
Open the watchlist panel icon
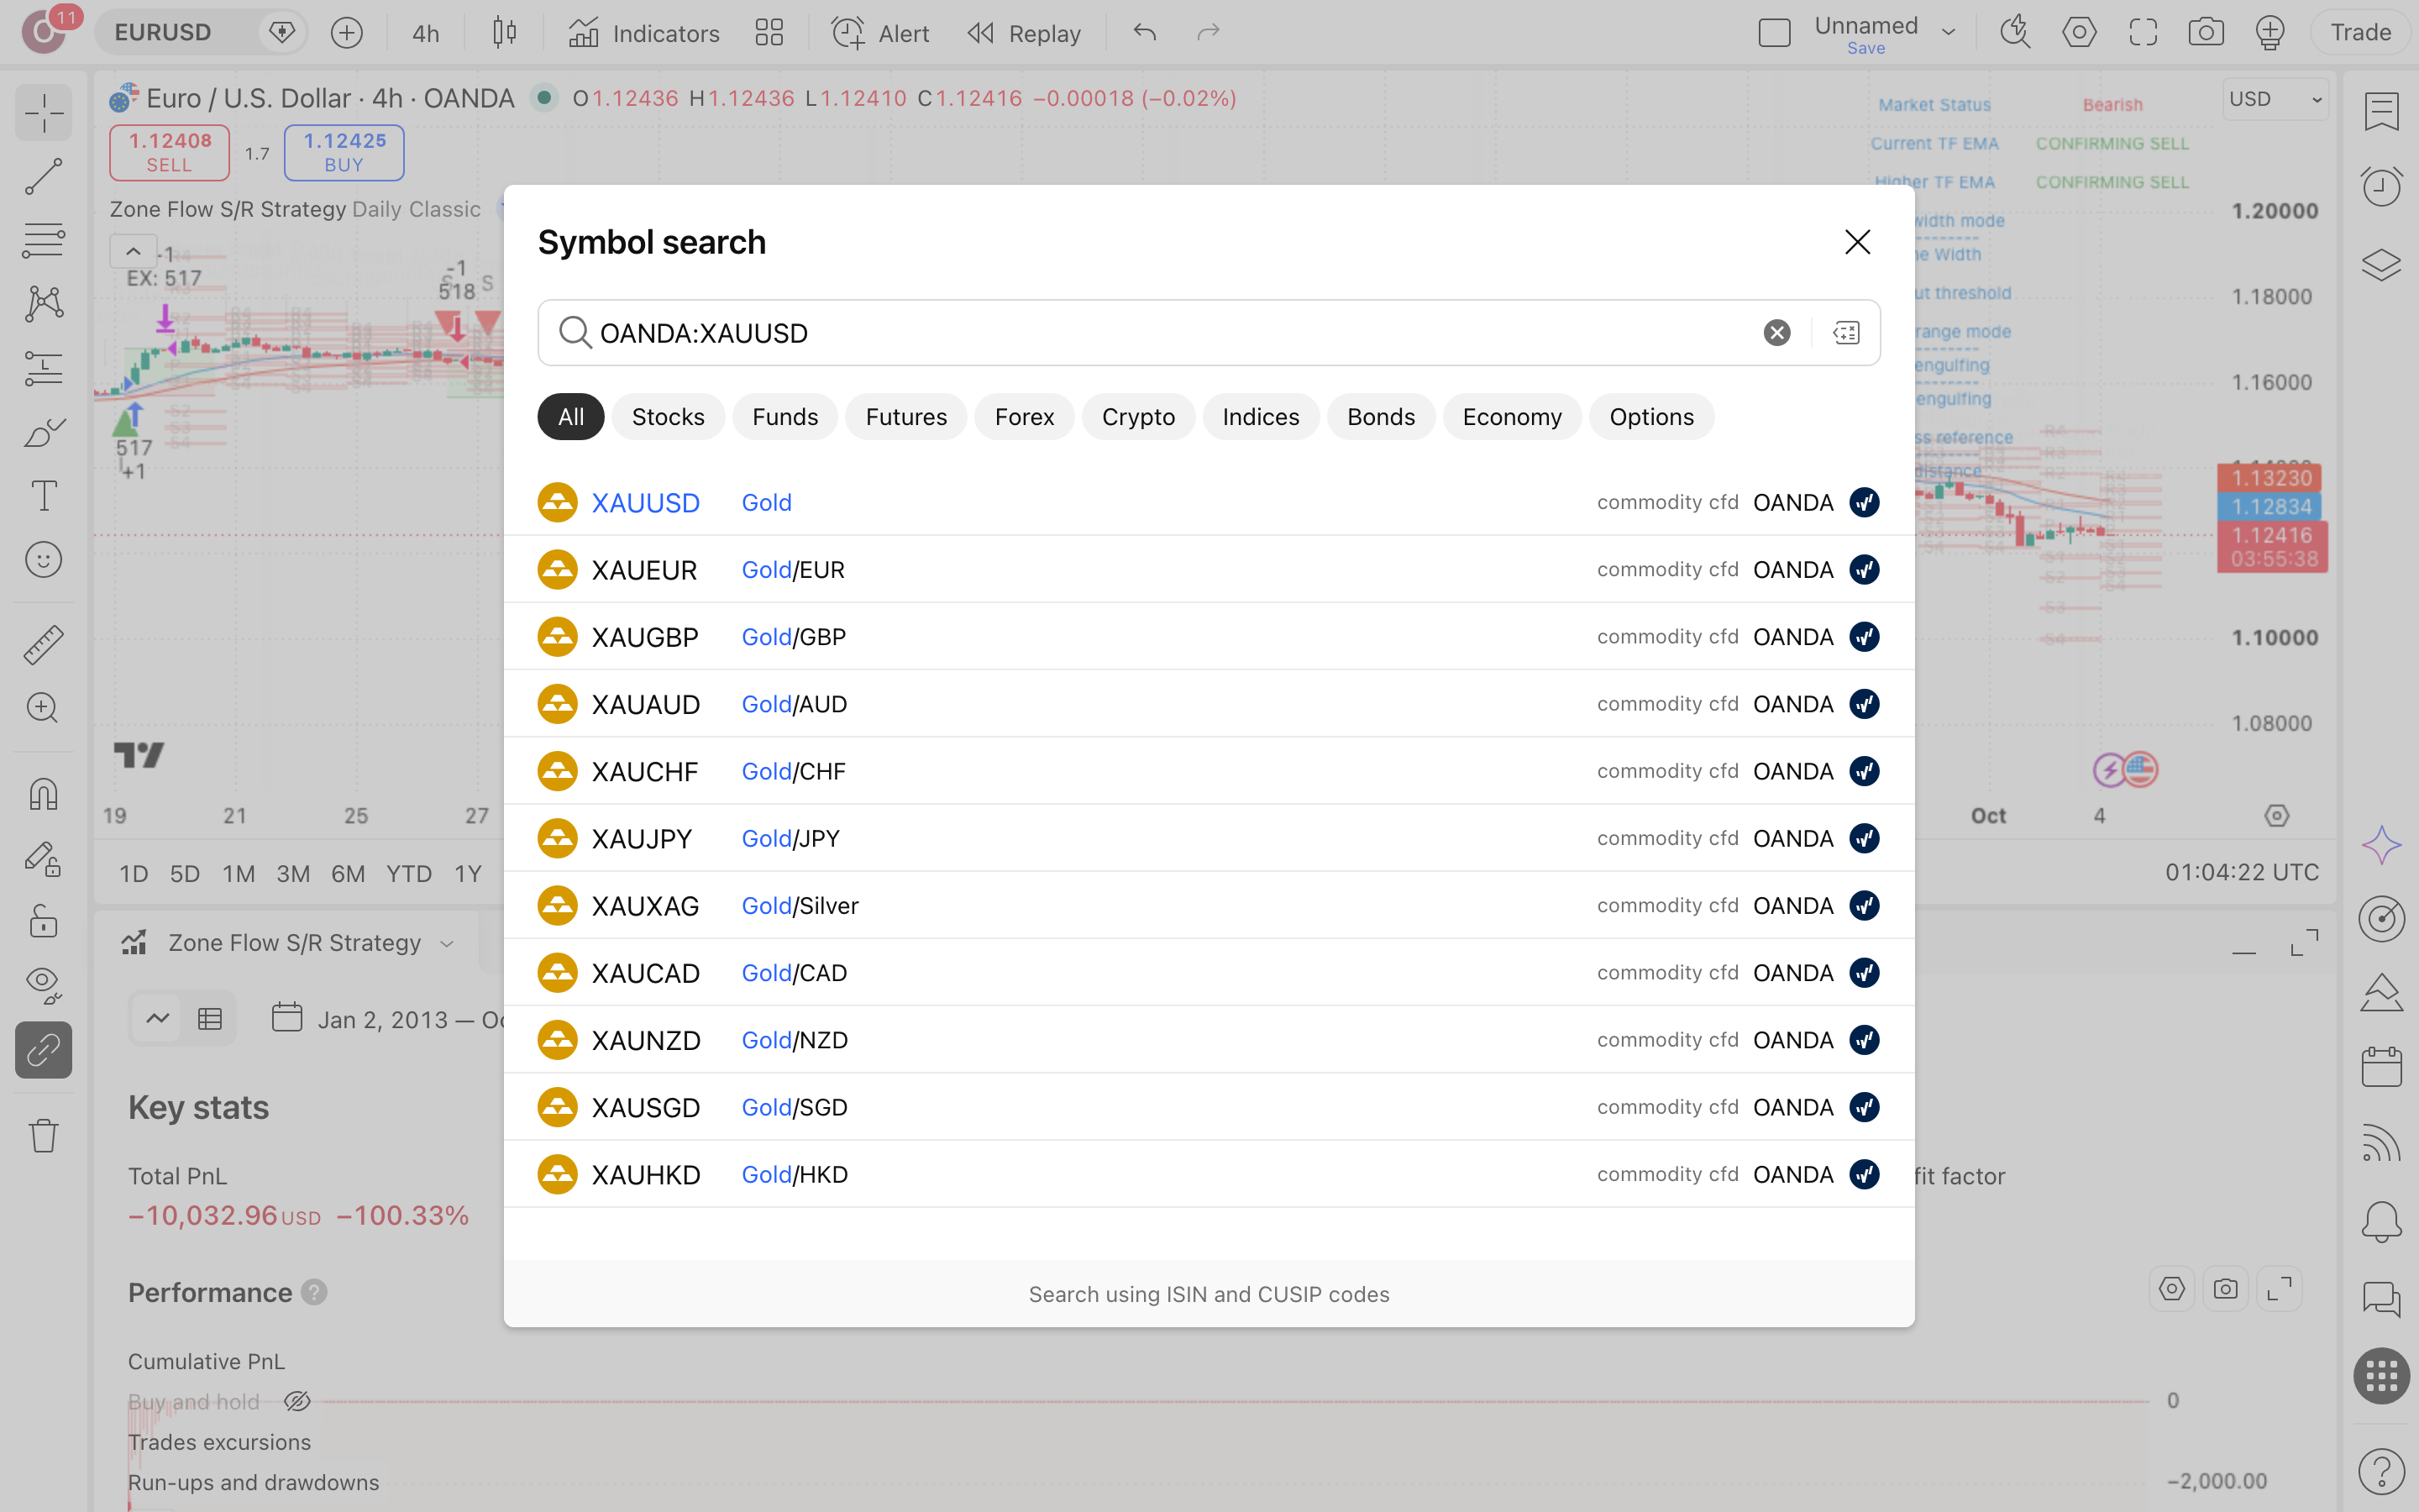[x=2382, y=112]
